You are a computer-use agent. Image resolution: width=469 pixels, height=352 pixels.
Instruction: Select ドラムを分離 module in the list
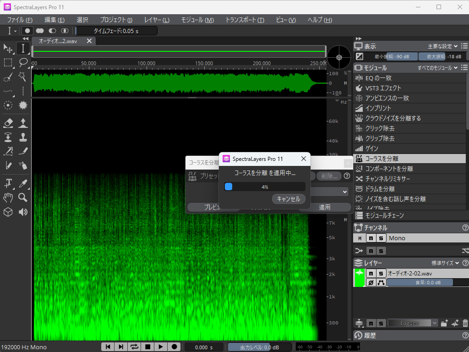380,189
